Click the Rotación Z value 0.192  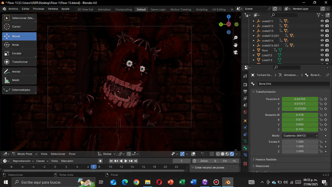[x=300, y=129]
